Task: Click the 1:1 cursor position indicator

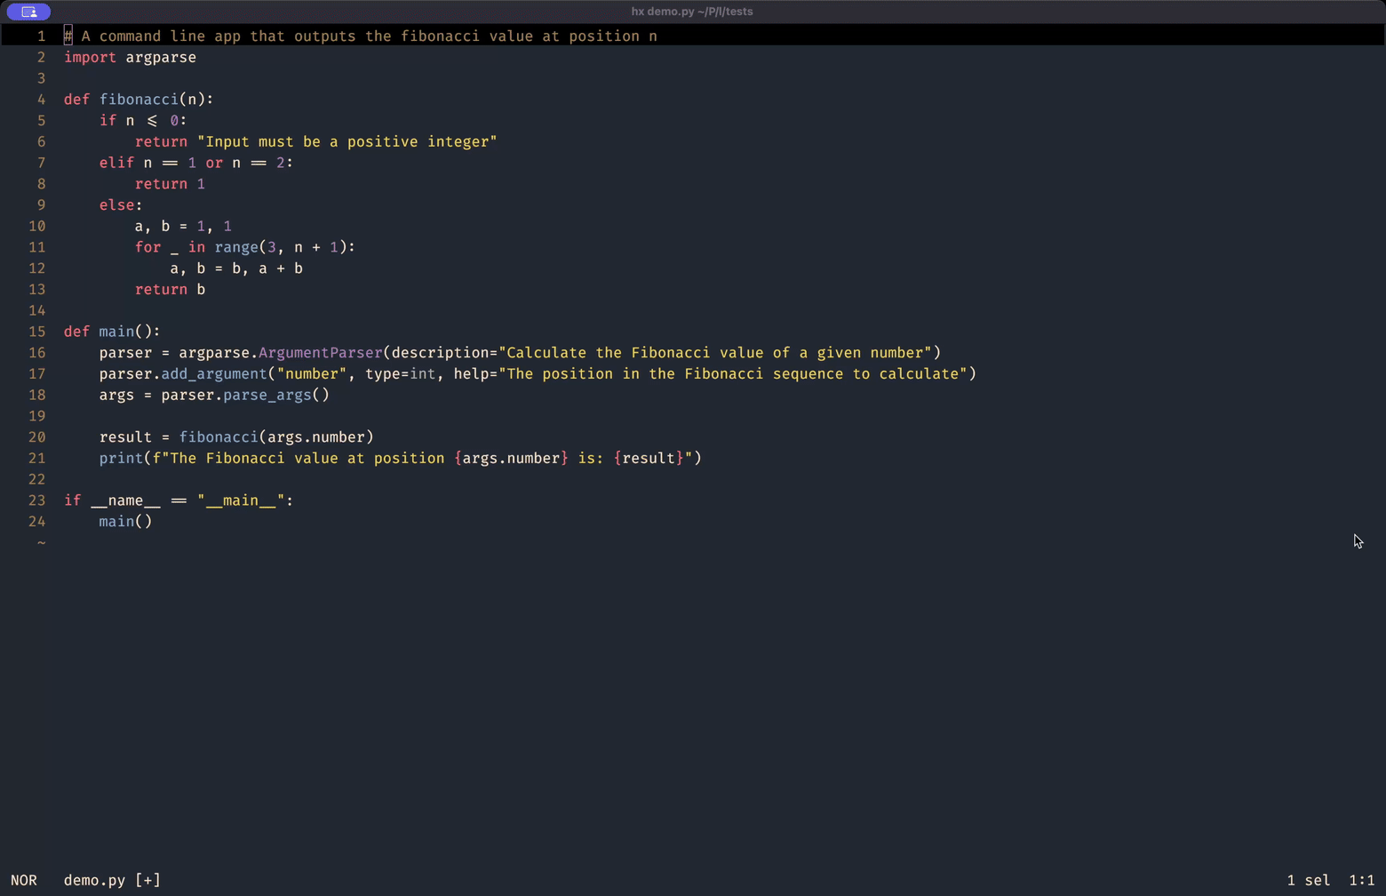Action: pos(1361,880)
